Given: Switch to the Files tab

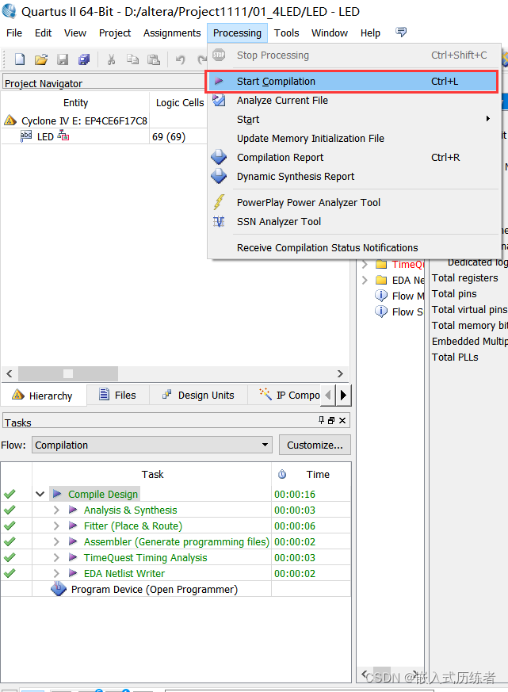Looking at the screenshot, I should [x=118, y=395].
